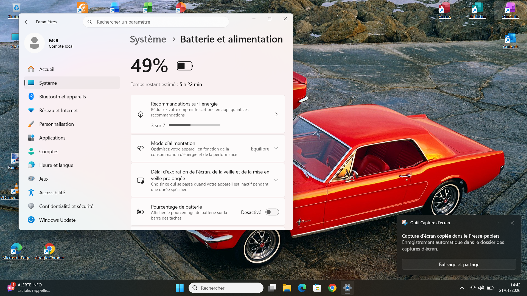Click the volume speaker tray icon
Screen dimensions: 527x296
pos(481,288)
